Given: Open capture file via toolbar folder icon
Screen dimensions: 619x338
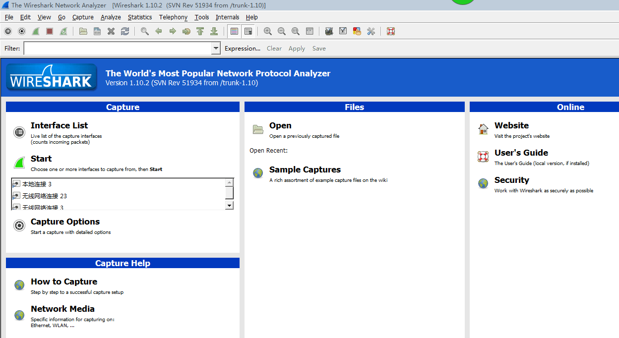Looking at the screenshot, I should [x=83, y=31].
